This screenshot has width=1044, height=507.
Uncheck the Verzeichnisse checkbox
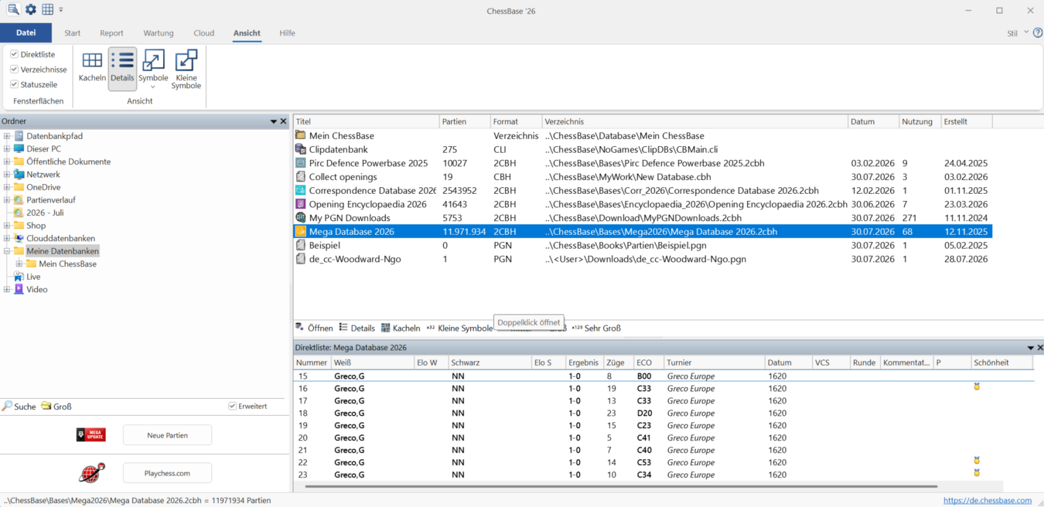click(14, 69)
